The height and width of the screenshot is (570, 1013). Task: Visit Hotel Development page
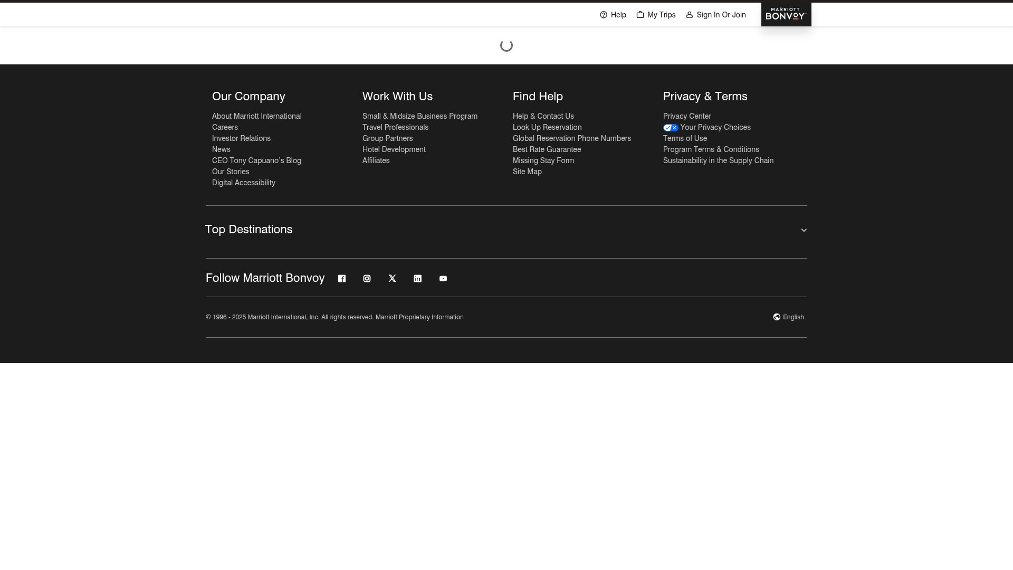tap(394, 149)
